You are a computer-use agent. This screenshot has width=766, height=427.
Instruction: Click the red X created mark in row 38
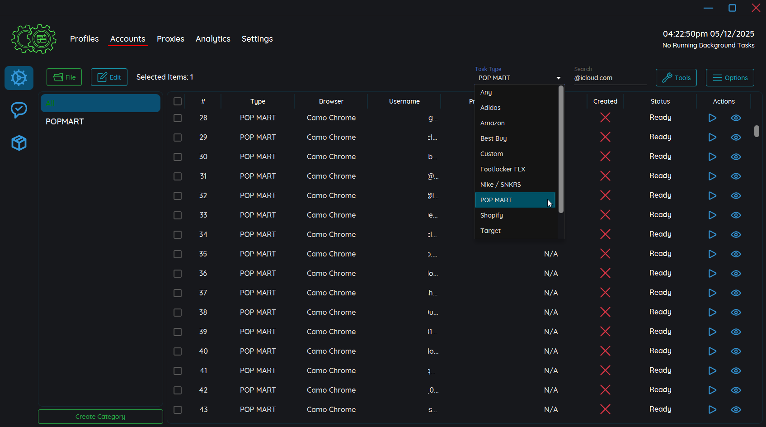click(x=605, y=312)
